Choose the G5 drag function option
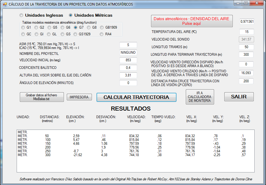This screenshot has width=266, height=185. (49, 27)
